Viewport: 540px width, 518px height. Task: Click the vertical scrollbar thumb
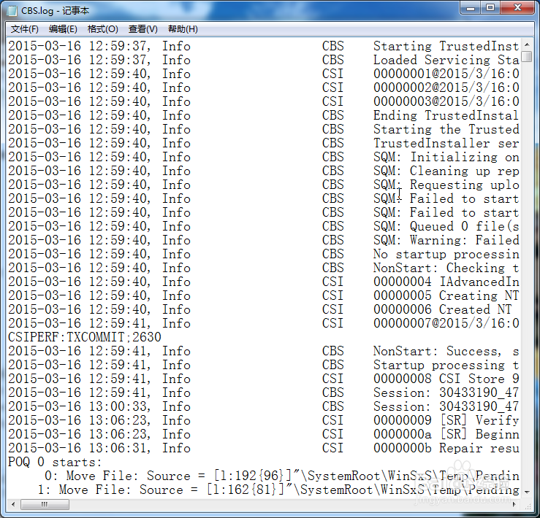coord(527,56)
